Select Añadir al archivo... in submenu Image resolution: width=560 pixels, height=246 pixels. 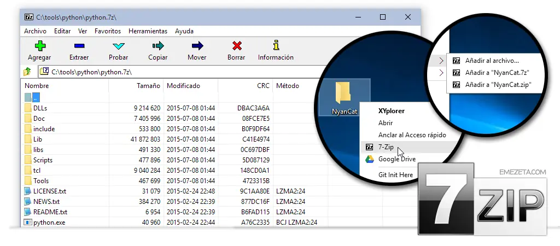[492, 61]
